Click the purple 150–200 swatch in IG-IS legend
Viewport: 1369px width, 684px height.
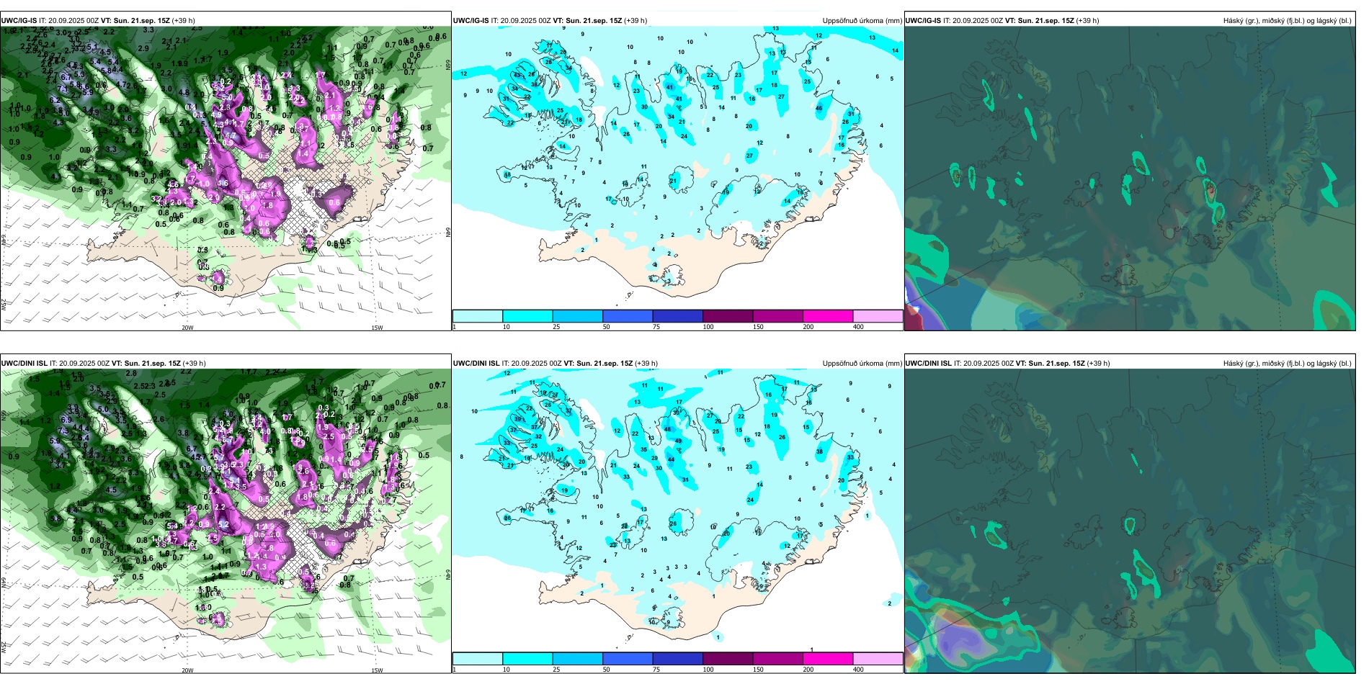pyautogui.click(x=777, y=316)
